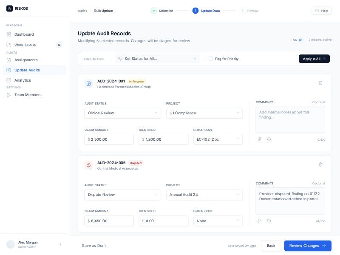Click the Review Changes button

tap(307, 246)
